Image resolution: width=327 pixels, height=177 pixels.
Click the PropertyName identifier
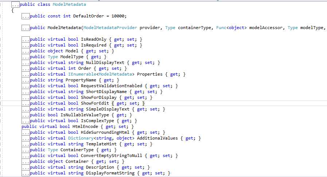tap(81, 80)
